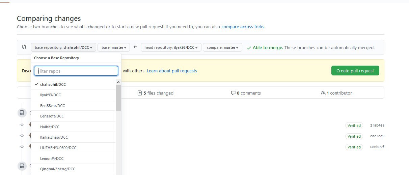
Task: Open Learn about pull requests link
Action: click(172, 71)
